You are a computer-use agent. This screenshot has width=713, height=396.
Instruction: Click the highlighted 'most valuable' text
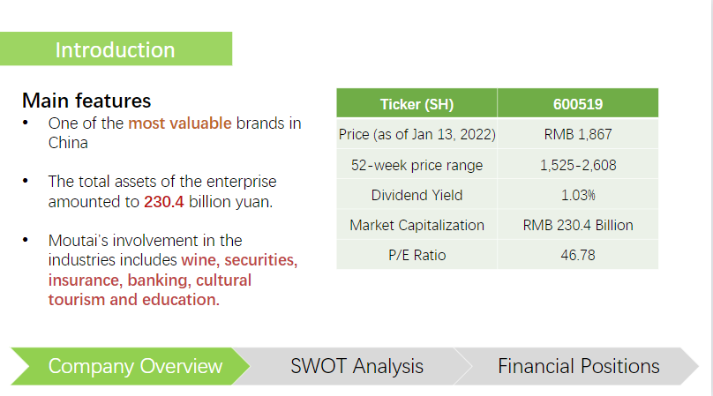(x=180, y=123)
